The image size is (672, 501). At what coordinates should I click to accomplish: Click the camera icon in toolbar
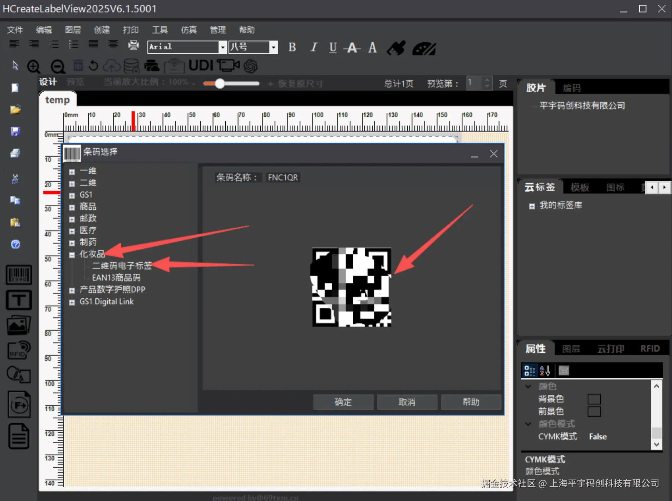[228, 65]
